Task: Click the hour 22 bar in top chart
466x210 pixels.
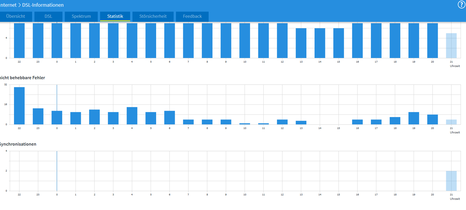Action: [x=19, y=40]
